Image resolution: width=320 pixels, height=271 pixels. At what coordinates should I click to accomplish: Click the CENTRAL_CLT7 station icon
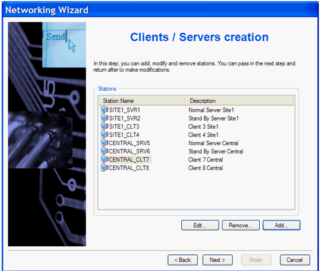click(104, 160)
